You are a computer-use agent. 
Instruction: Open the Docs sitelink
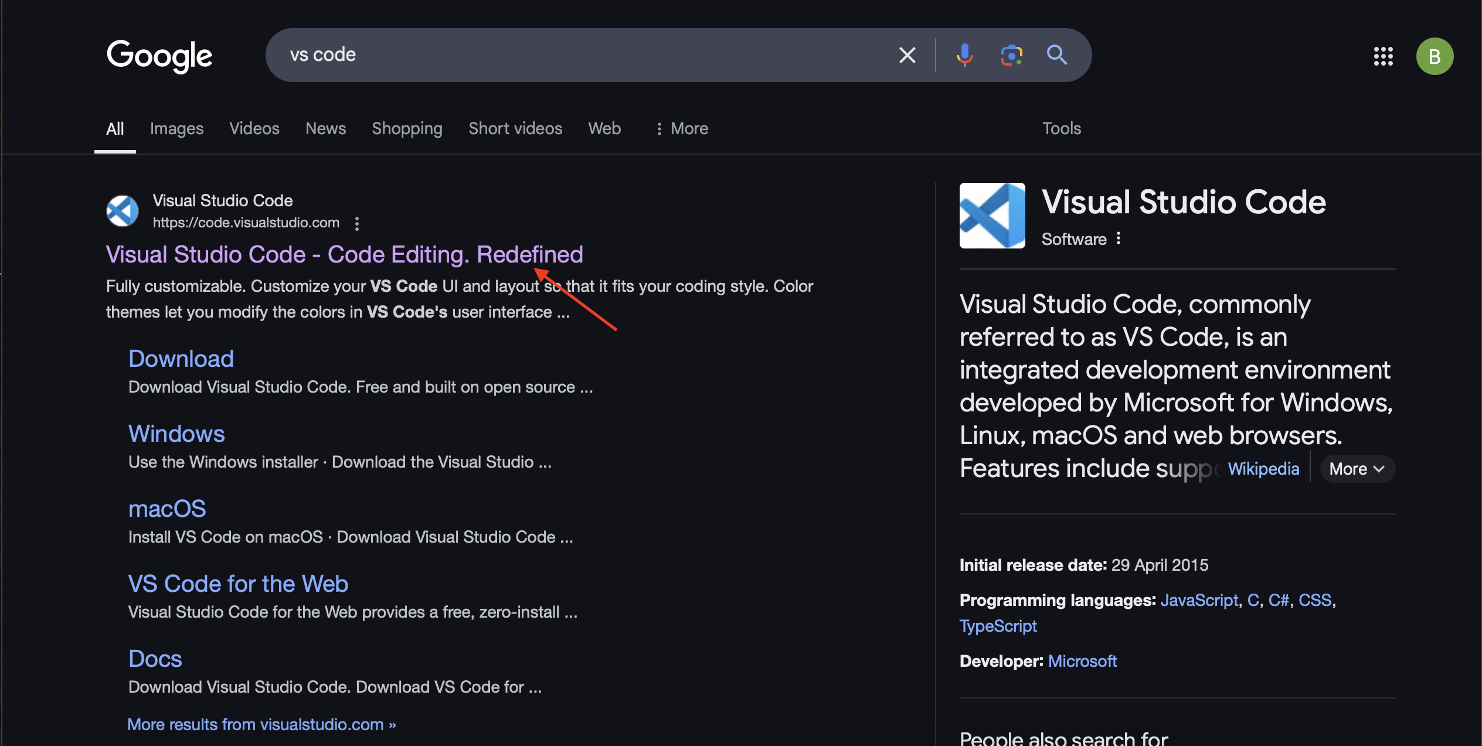pyautogui.click(x=155, y=659)
